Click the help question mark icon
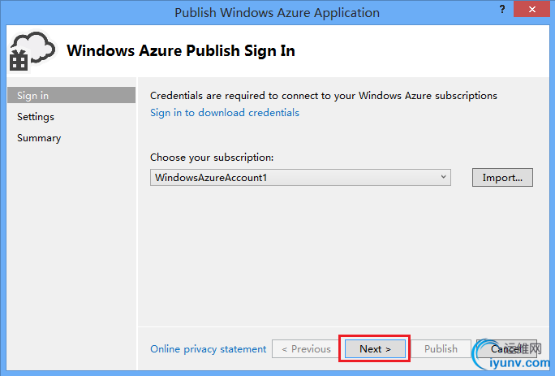Screen dimensions: 555x376 (502, 9)
